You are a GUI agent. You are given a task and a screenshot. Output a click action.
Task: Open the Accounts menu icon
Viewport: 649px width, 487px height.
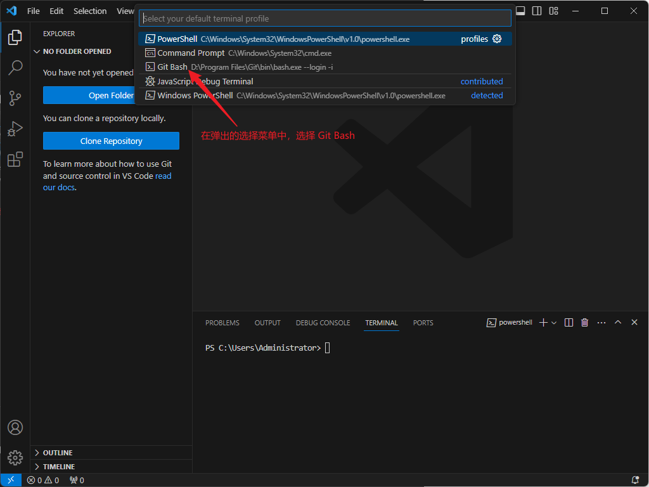click(x=15, y=427)
